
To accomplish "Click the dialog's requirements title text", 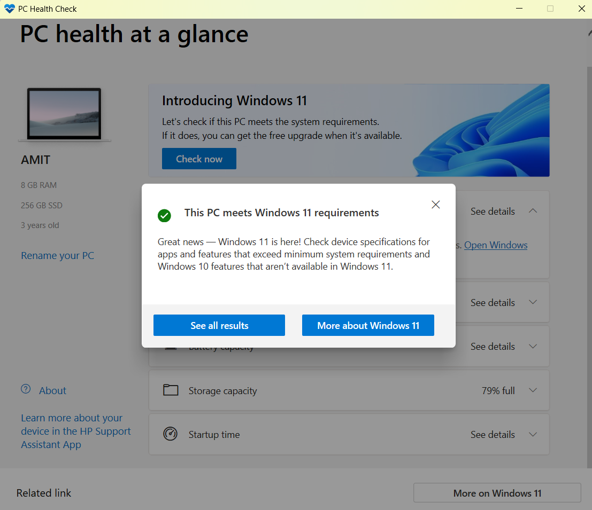I will pyautogui.click(x=282, y=213).
